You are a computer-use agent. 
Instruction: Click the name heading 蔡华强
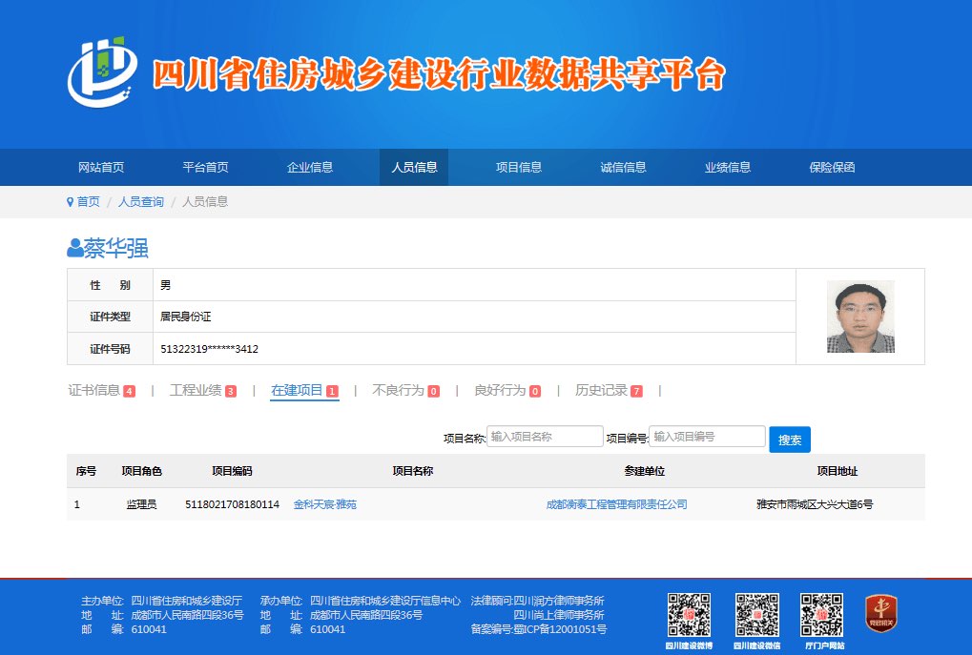(116, 248)
